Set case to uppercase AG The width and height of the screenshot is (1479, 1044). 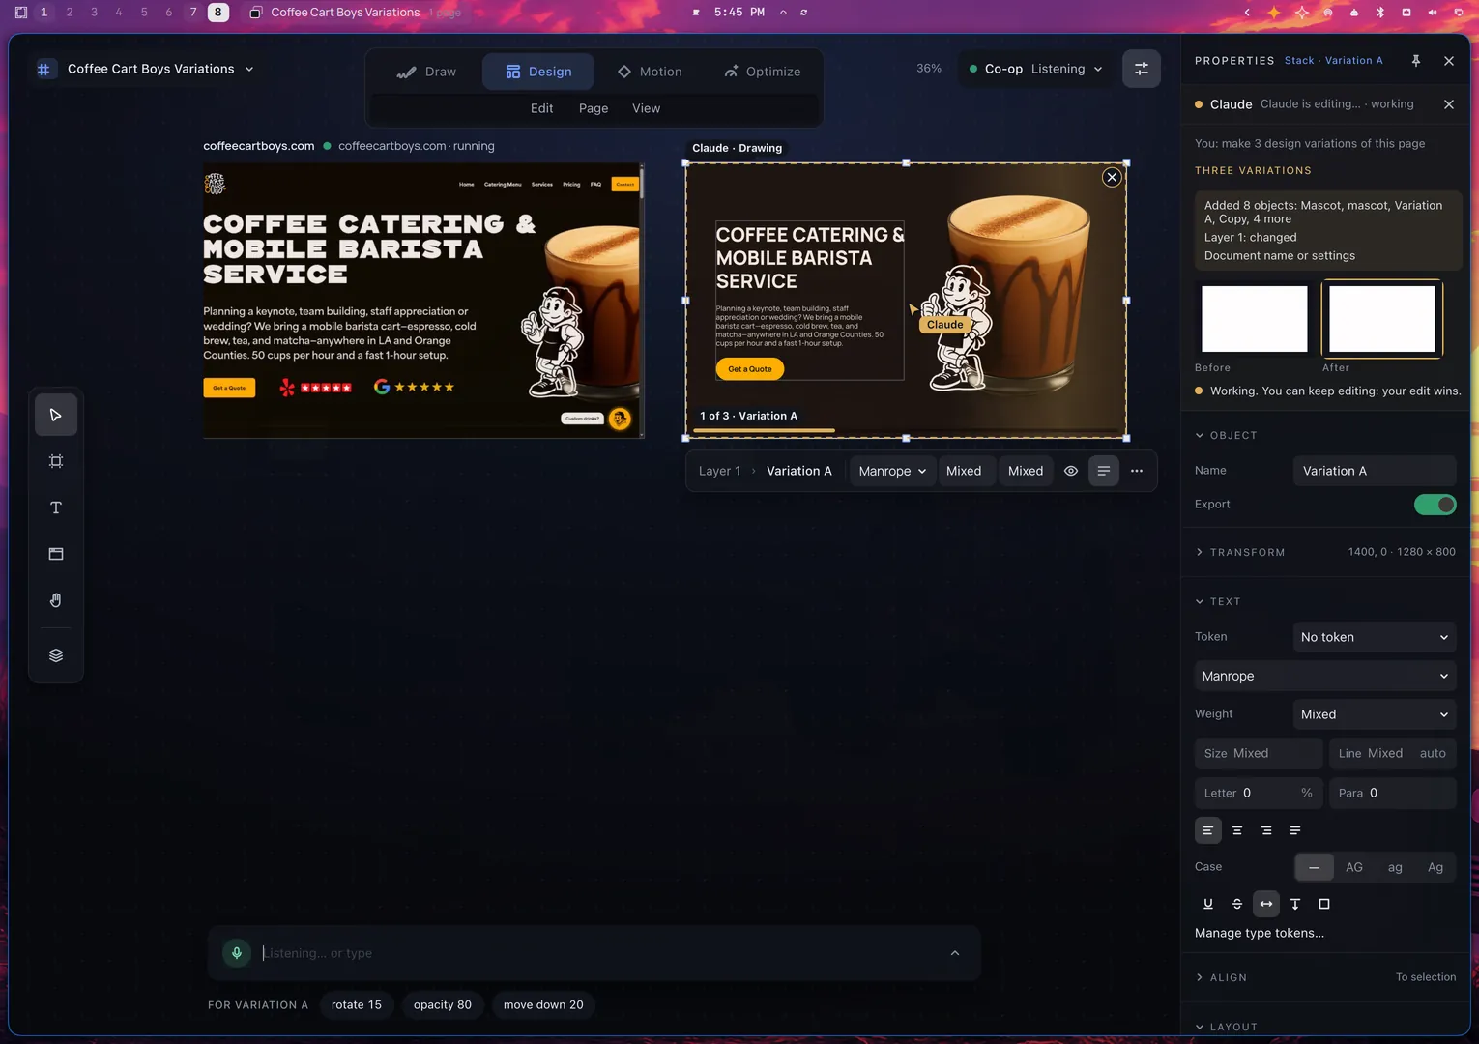(x=1354, y=867)
